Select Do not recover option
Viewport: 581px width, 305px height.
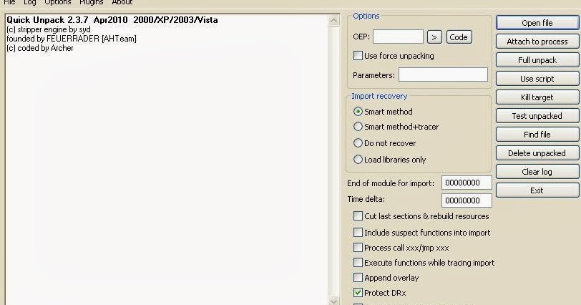click(358, 143)
